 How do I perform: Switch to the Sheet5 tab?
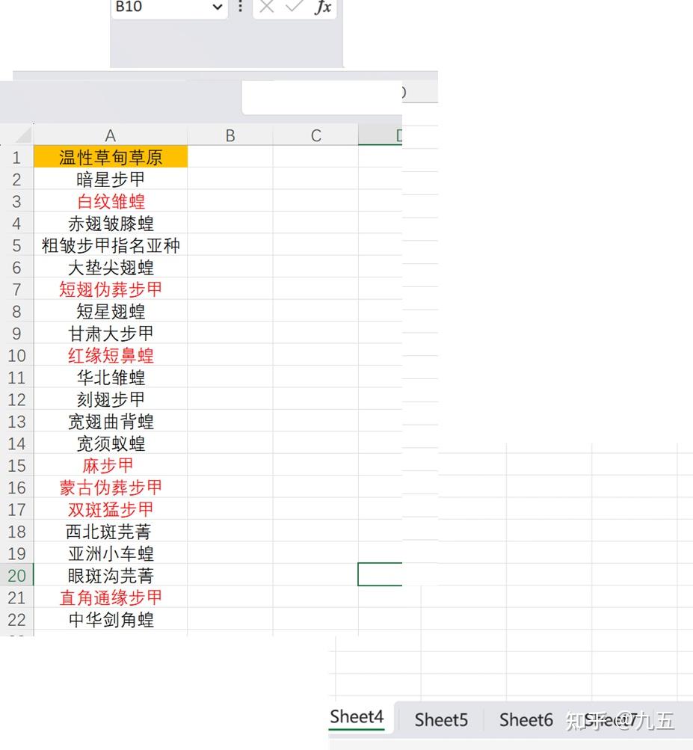pos(440,719)
